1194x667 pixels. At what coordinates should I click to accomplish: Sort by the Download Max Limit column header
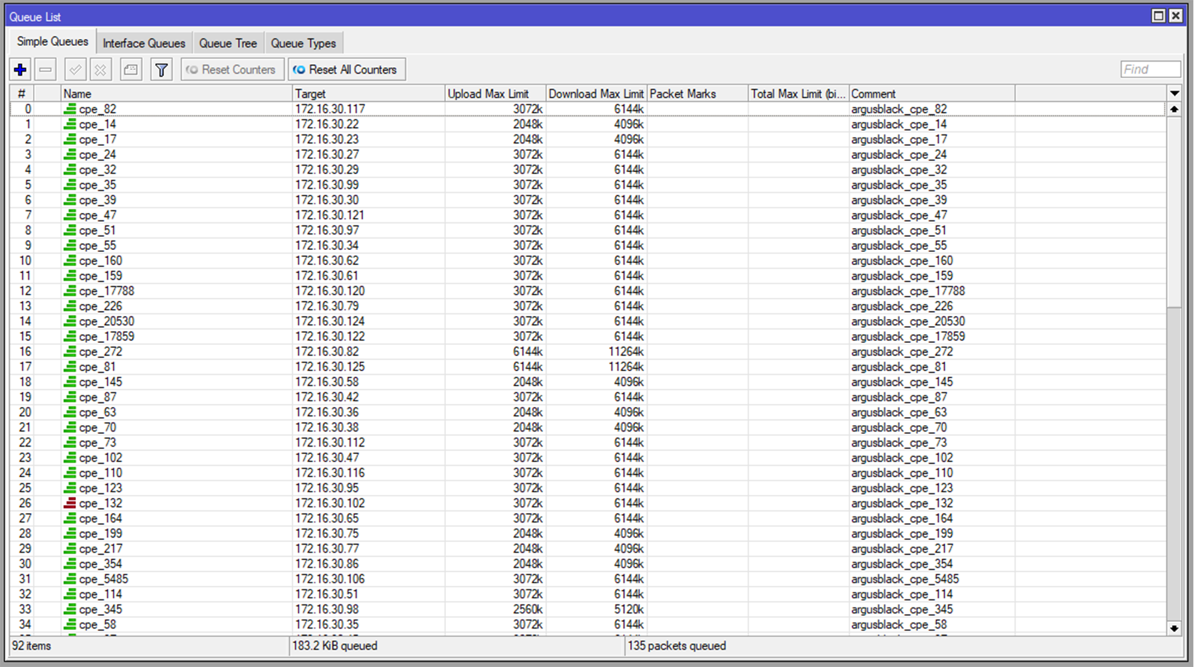pyautogui.click(x=595, y=94)
